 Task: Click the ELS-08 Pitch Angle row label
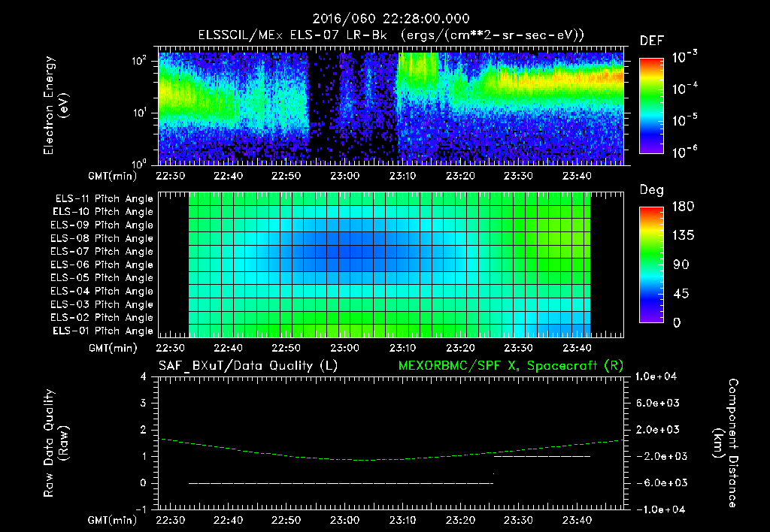click(x=102, y=238)
